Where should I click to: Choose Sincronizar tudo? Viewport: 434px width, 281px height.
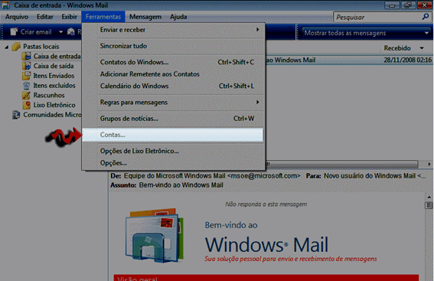pyautogui.click(x=174, y=46)
